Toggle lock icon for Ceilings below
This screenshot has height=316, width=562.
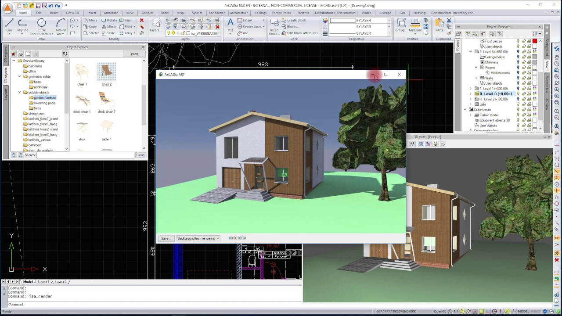(523, 57)
